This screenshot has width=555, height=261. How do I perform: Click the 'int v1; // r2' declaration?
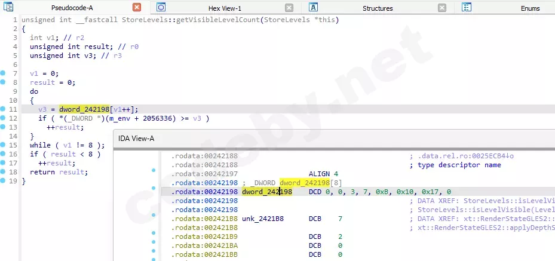pos(57,38)
